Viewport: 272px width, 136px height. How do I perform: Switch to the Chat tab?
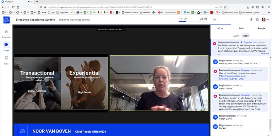click(221, 28)
